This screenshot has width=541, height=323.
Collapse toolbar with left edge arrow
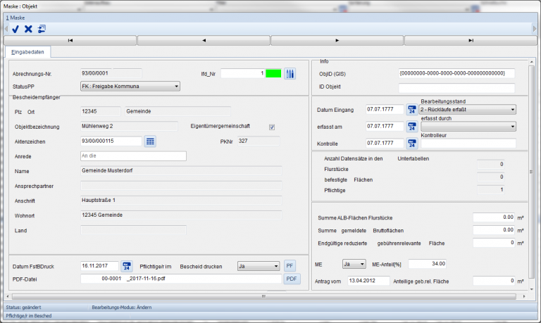coord(6,30)
